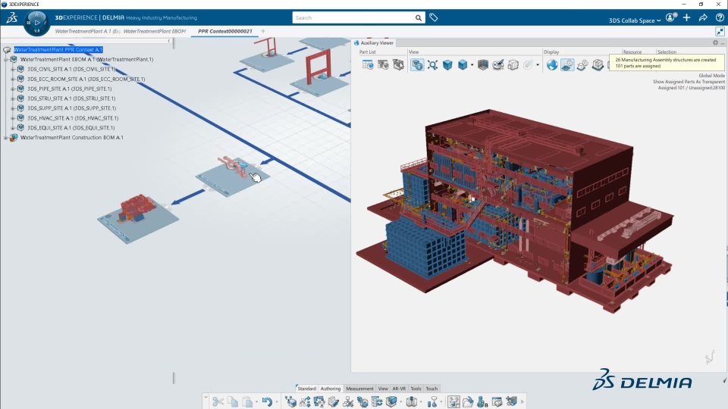Click the grey grid box icon in View group
Viewport: 728px width, 409px height.
click(x=483, y=65)
